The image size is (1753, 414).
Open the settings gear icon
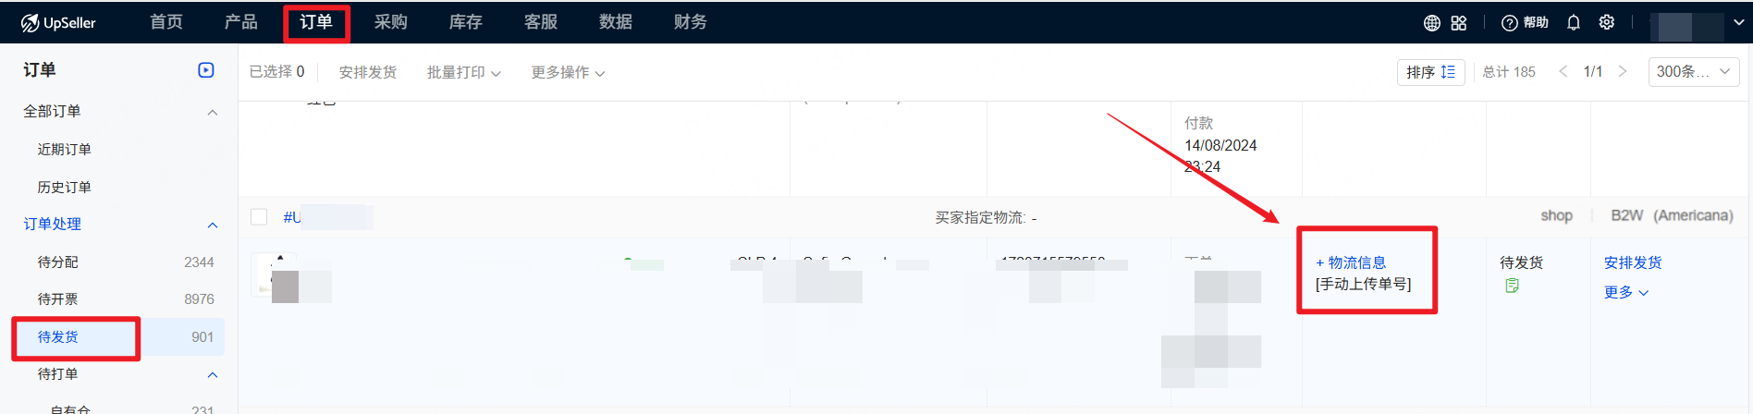click(1607, 22)
